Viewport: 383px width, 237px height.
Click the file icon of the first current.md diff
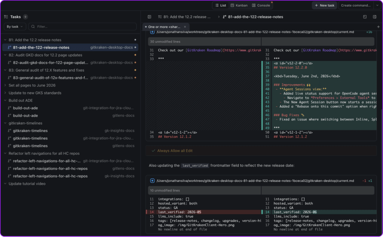[x=152, y=32]
